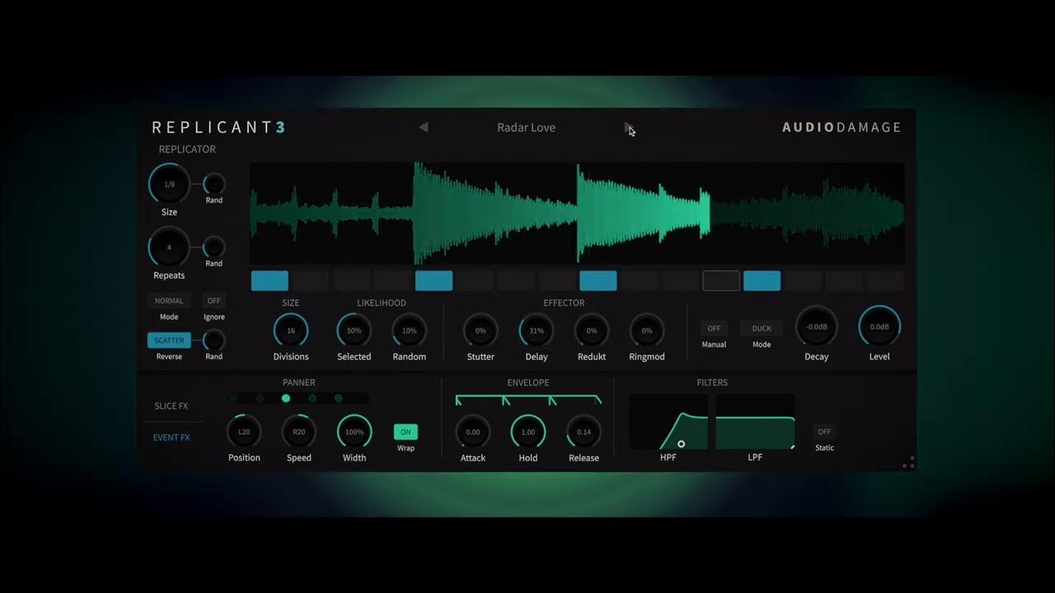Screen dimensions: 1055x593
Task: Click the REPLICANT 3 logo
Action: click(219, 128)
